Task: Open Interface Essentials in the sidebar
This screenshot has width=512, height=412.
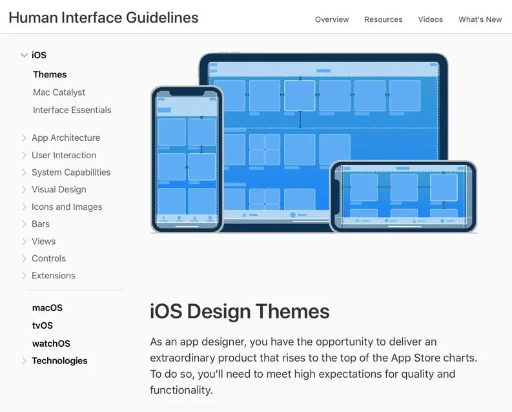Action: pos(72,110)
